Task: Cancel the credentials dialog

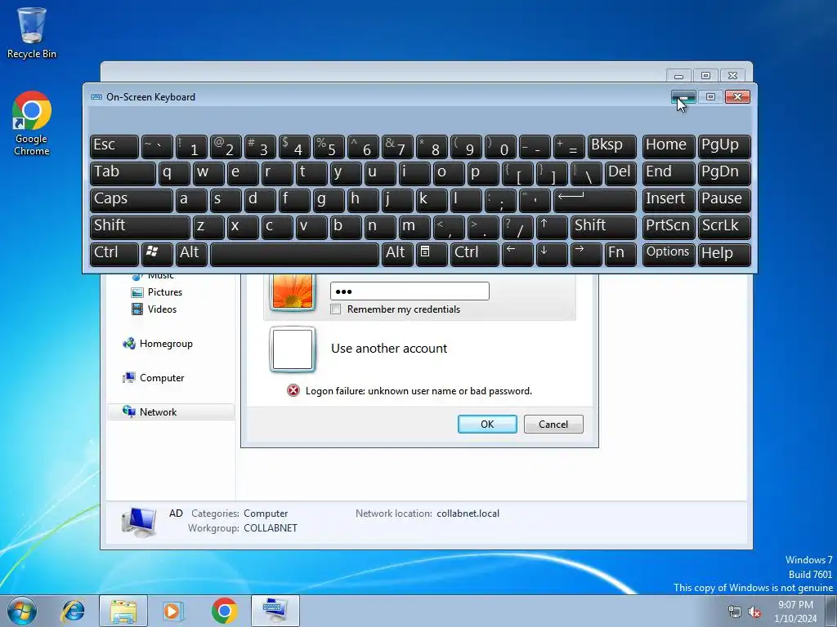Action: [x=553, y=425]
